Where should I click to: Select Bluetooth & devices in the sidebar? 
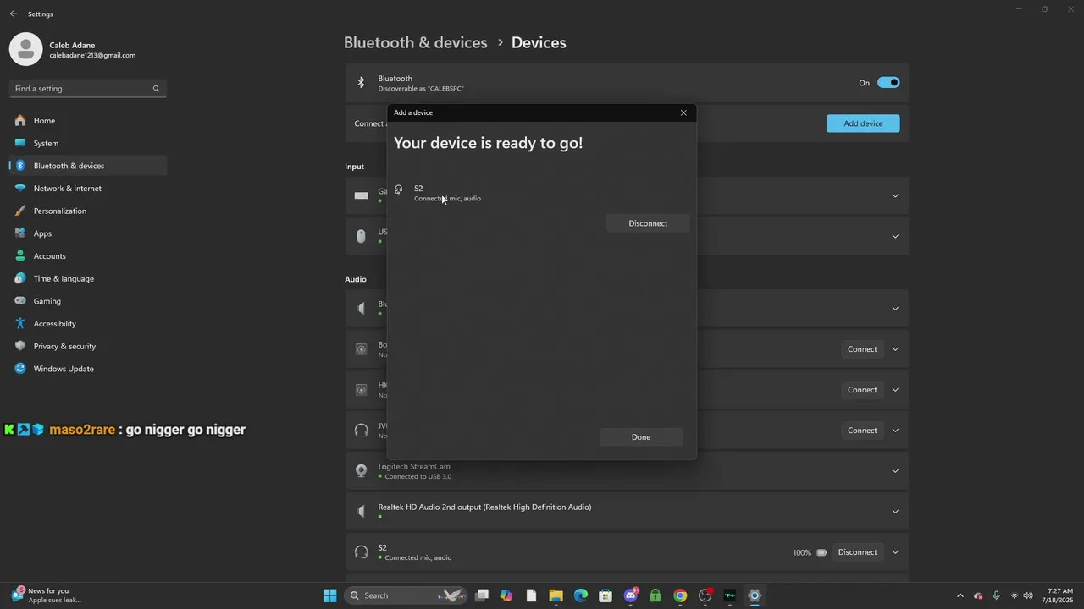coord(88,166)
